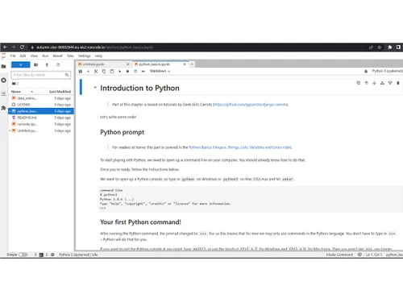
Task: Insert a cell below with the toolbar plus
Action: pos(88,71)
